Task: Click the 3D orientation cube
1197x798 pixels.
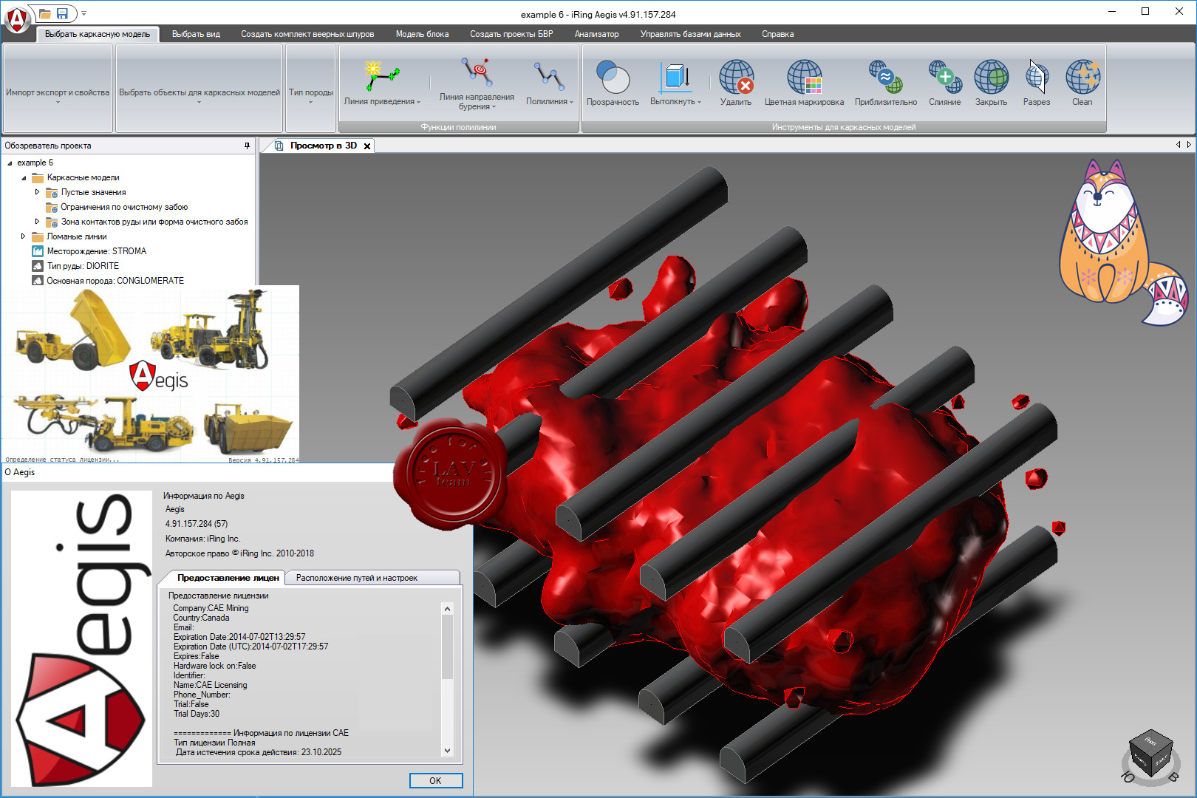Action: coord(1150,753)
